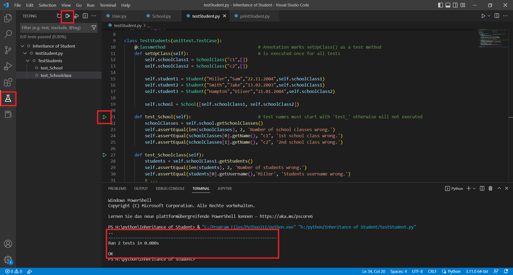The image size is (513, 275).
Task: Click errors and warnings count in status bar
Action: (14, 271)
